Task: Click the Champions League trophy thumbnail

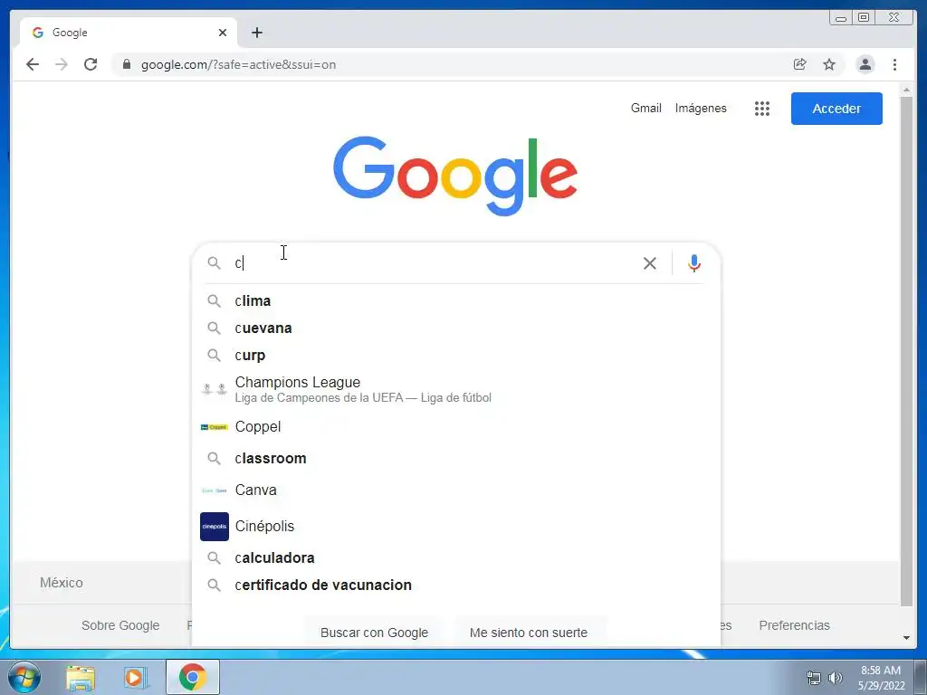Action: coord(214,389)
